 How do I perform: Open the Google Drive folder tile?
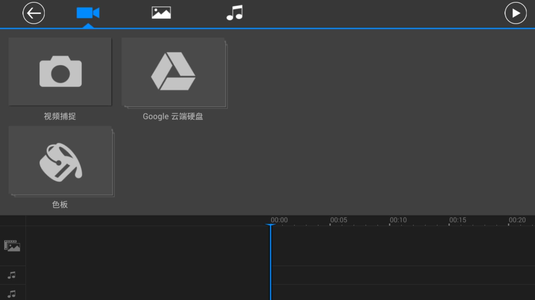pyautogui.click(x=173, y=72)
